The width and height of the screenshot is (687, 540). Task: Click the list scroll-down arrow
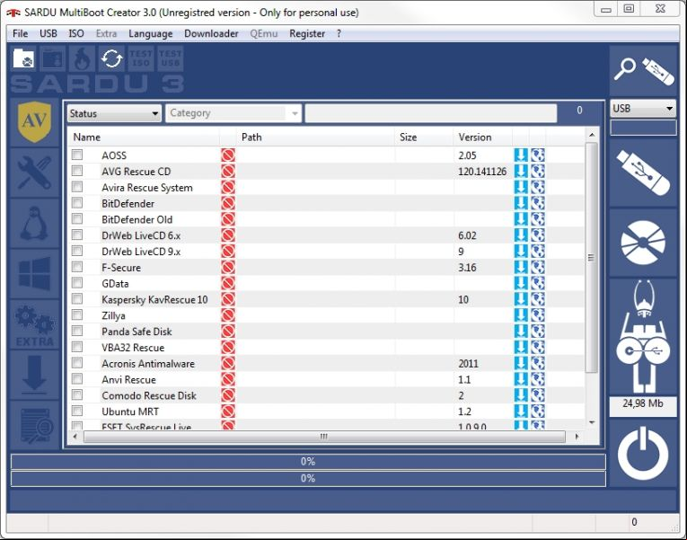(x=592, y=422)
